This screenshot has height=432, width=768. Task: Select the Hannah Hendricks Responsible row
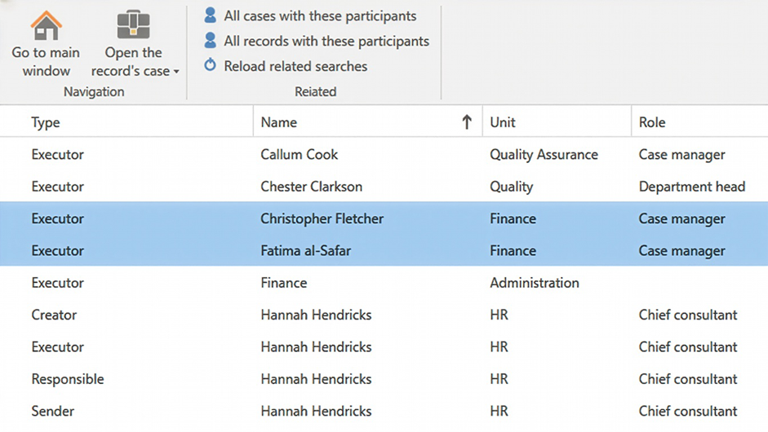(316, 379)
